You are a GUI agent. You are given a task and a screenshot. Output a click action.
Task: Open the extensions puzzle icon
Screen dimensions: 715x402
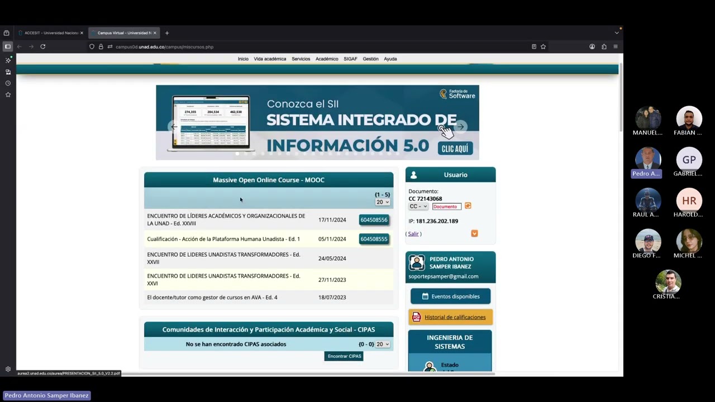pyautogui.click(x=604, y=47)
